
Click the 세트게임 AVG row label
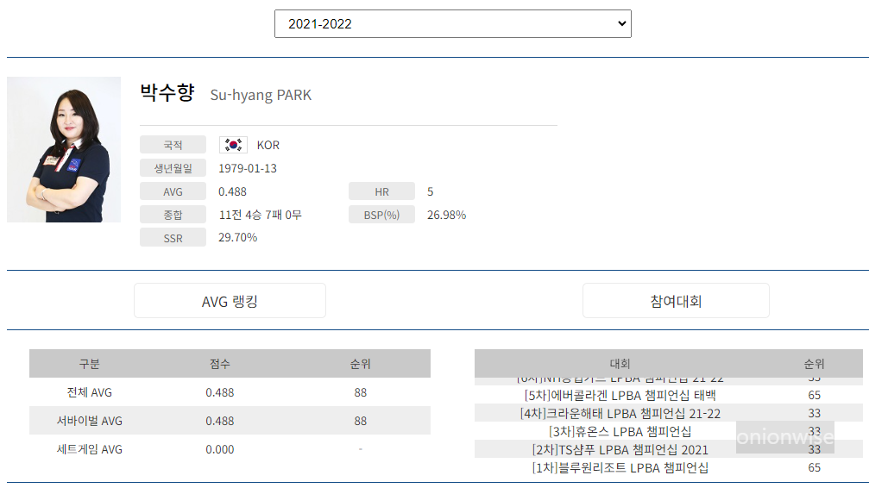89,449
